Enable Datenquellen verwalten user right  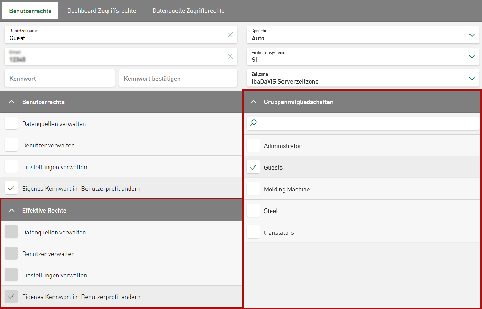(x=11, y=123)
